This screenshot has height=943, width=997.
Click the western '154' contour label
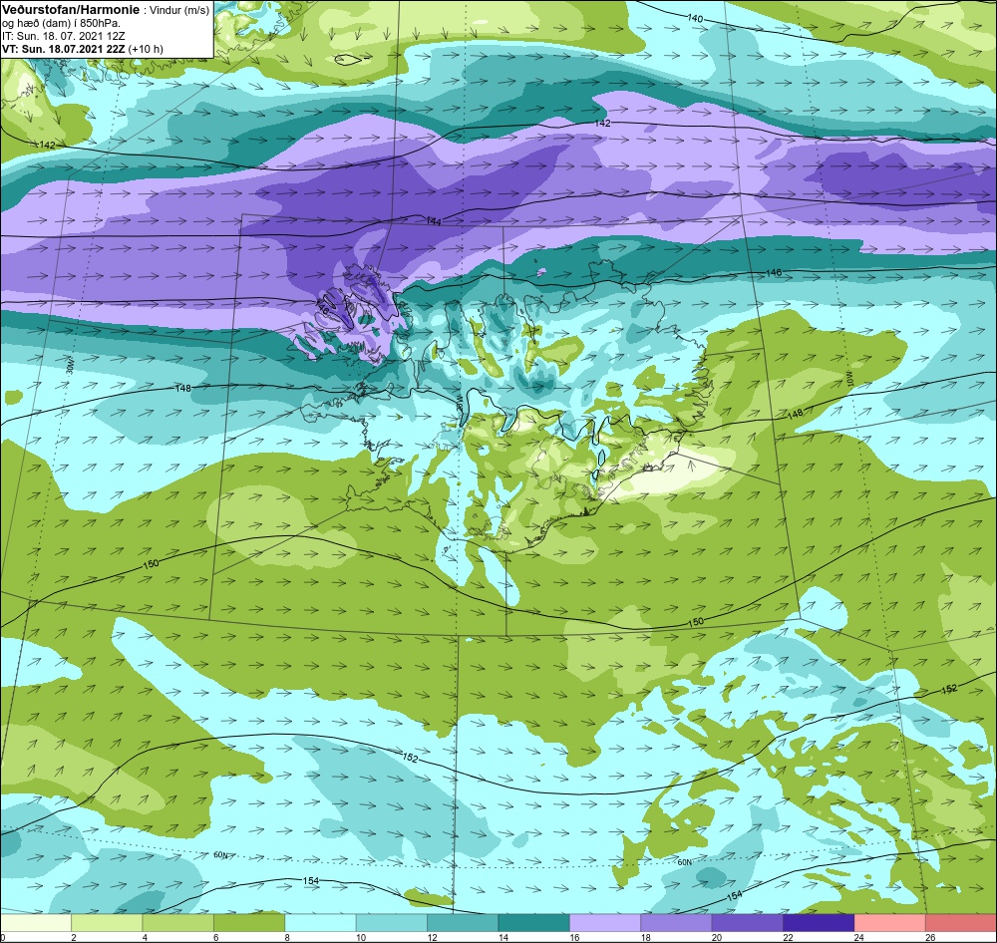311,880
